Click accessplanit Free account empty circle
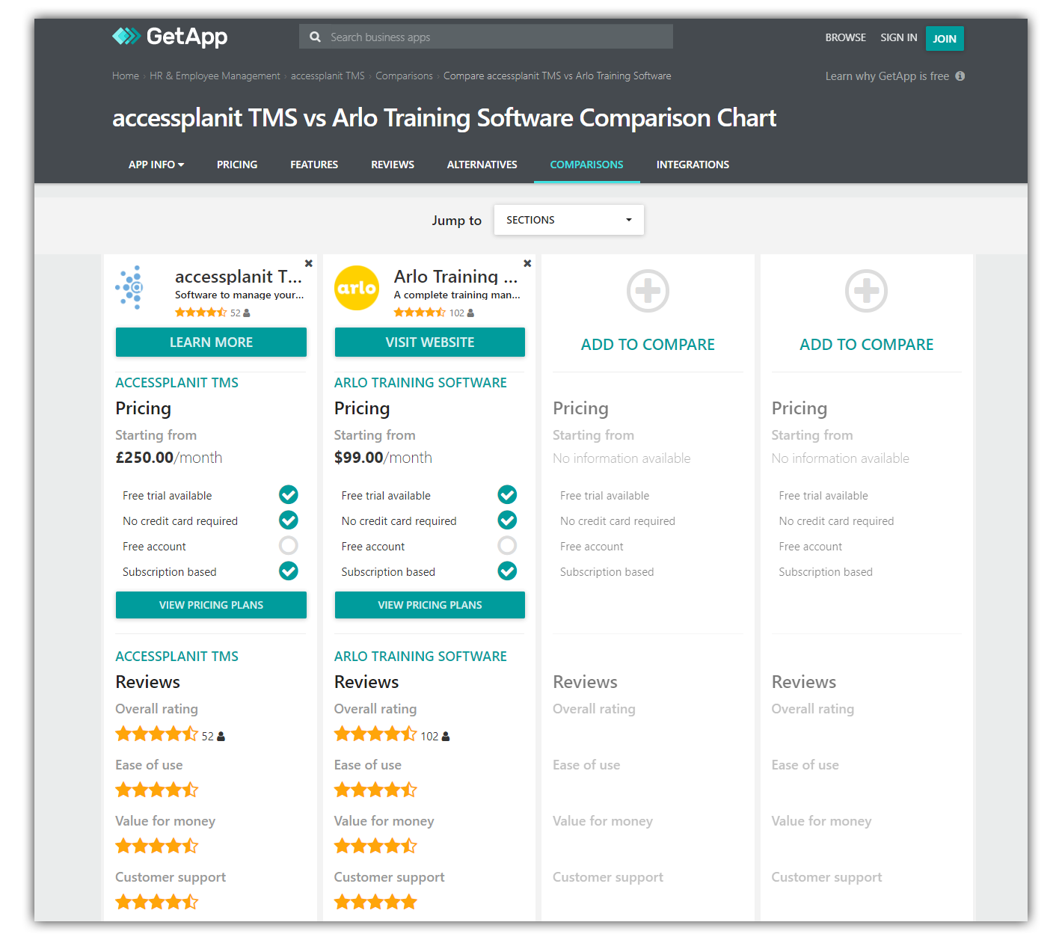This screenshot has height=940, width=1062. [288, 546]
